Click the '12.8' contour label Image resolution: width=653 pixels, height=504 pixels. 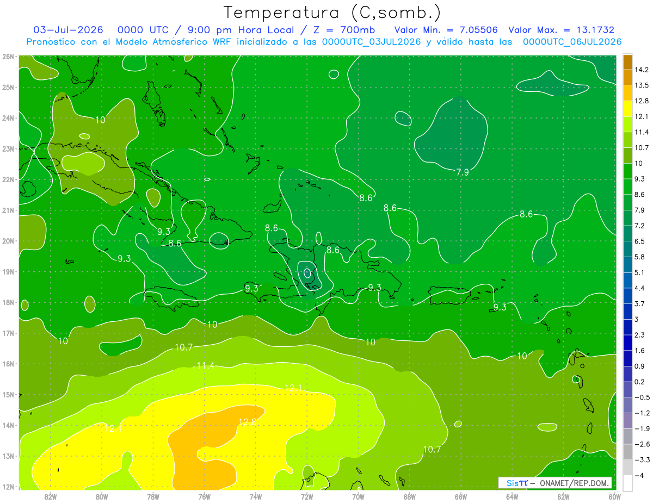[x=248, y=421]
